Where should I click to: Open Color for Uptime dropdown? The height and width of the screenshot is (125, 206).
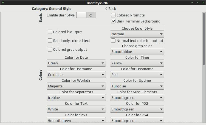[x=137, y=86]
